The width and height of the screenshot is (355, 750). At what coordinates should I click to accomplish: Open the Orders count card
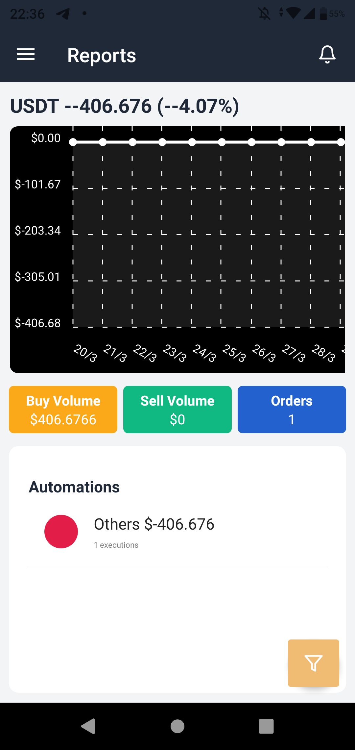pyautogui.click(x=292, y=410)
